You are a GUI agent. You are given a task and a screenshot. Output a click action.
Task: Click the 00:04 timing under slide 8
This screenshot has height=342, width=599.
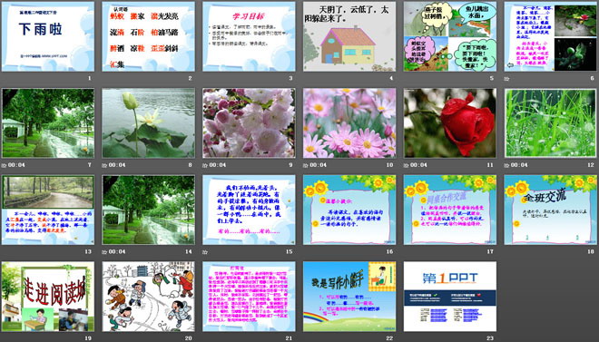coord(117,165)
